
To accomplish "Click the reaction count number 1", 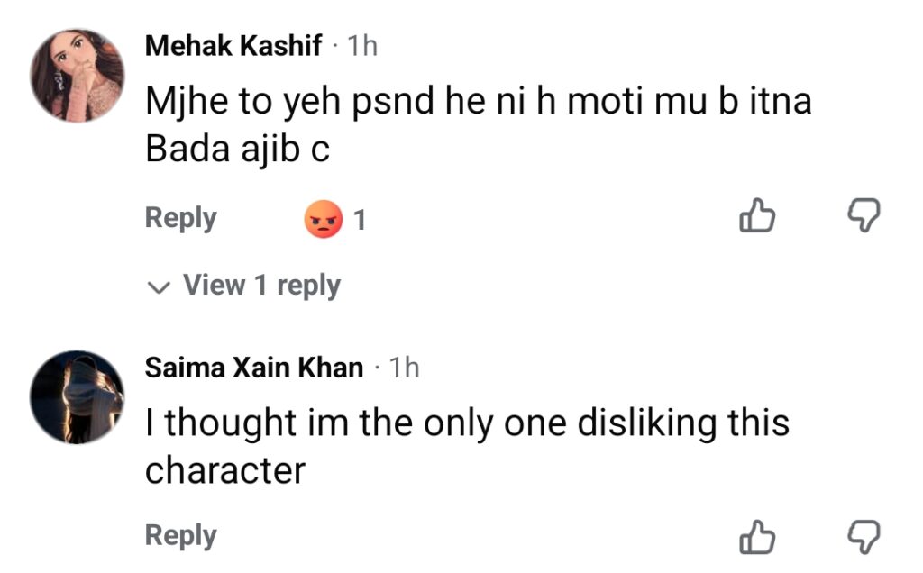I will pos(360,221).
